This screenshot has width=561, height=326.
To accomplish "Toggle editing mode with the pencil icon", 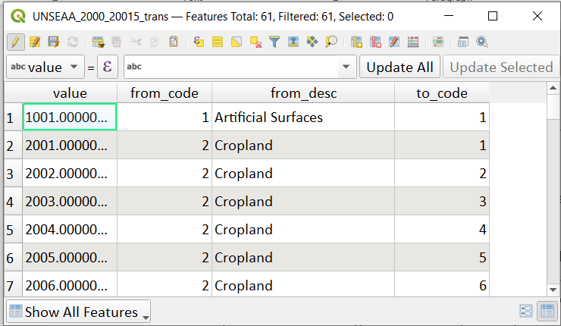I will pyautogui.click(x=15, y=42).
